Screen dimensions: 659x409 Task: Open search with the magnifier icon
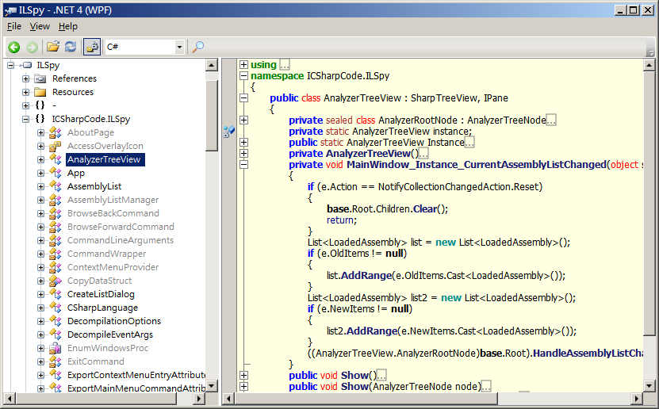[198, 47]
